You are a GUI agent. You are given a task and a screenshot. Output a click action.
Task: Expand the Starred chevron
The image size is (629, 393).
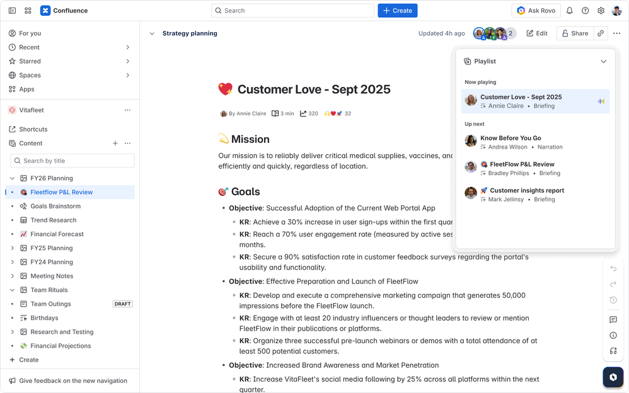coord(127,61)
